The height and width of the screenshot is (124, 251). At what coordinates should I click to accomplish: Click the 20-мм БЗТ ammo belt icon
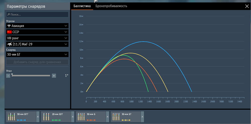point(46,117)
